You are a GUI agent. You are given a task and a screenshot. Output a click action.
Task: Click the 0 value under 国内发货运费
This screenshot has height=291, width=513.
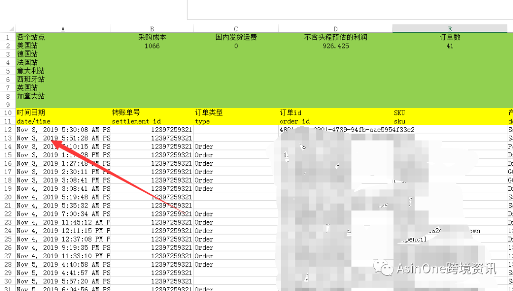(x=236, y=46)
